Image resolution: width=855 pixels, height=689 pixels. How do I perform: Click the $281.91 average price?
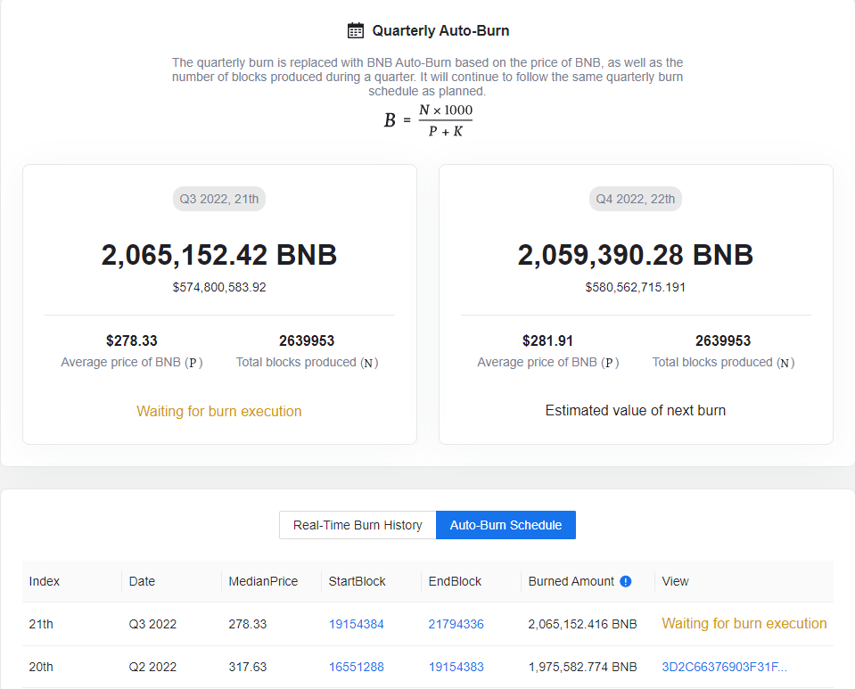coord(547,340)
